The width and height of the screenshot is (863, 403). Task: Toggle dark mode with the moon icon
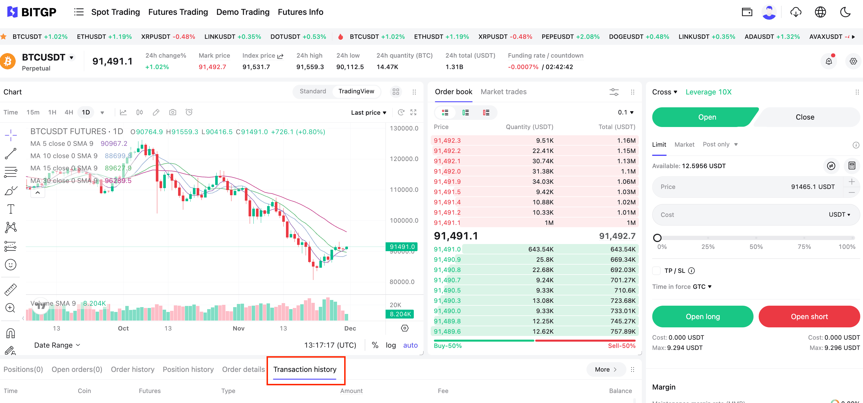point(845,12)
